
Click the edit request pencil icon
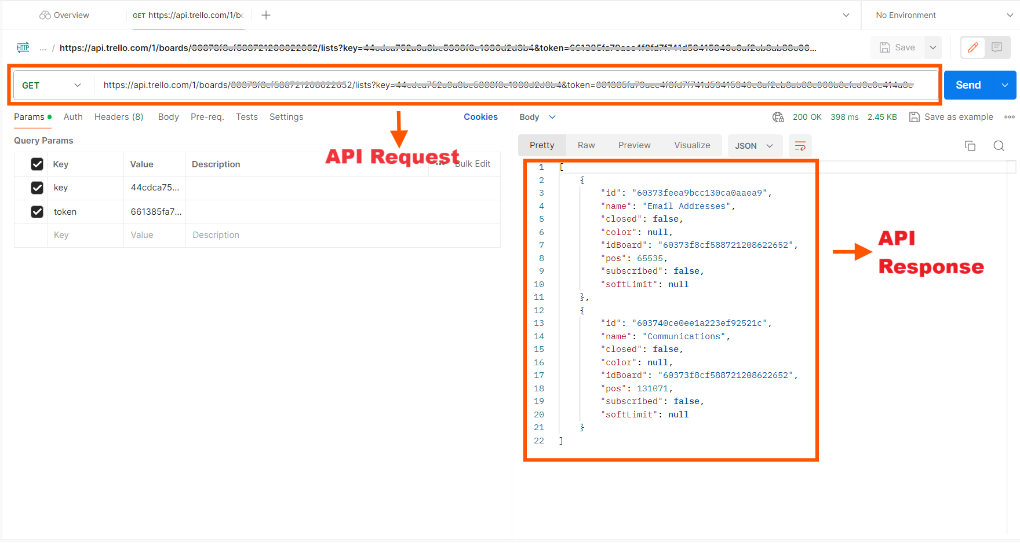coord(972,47)
